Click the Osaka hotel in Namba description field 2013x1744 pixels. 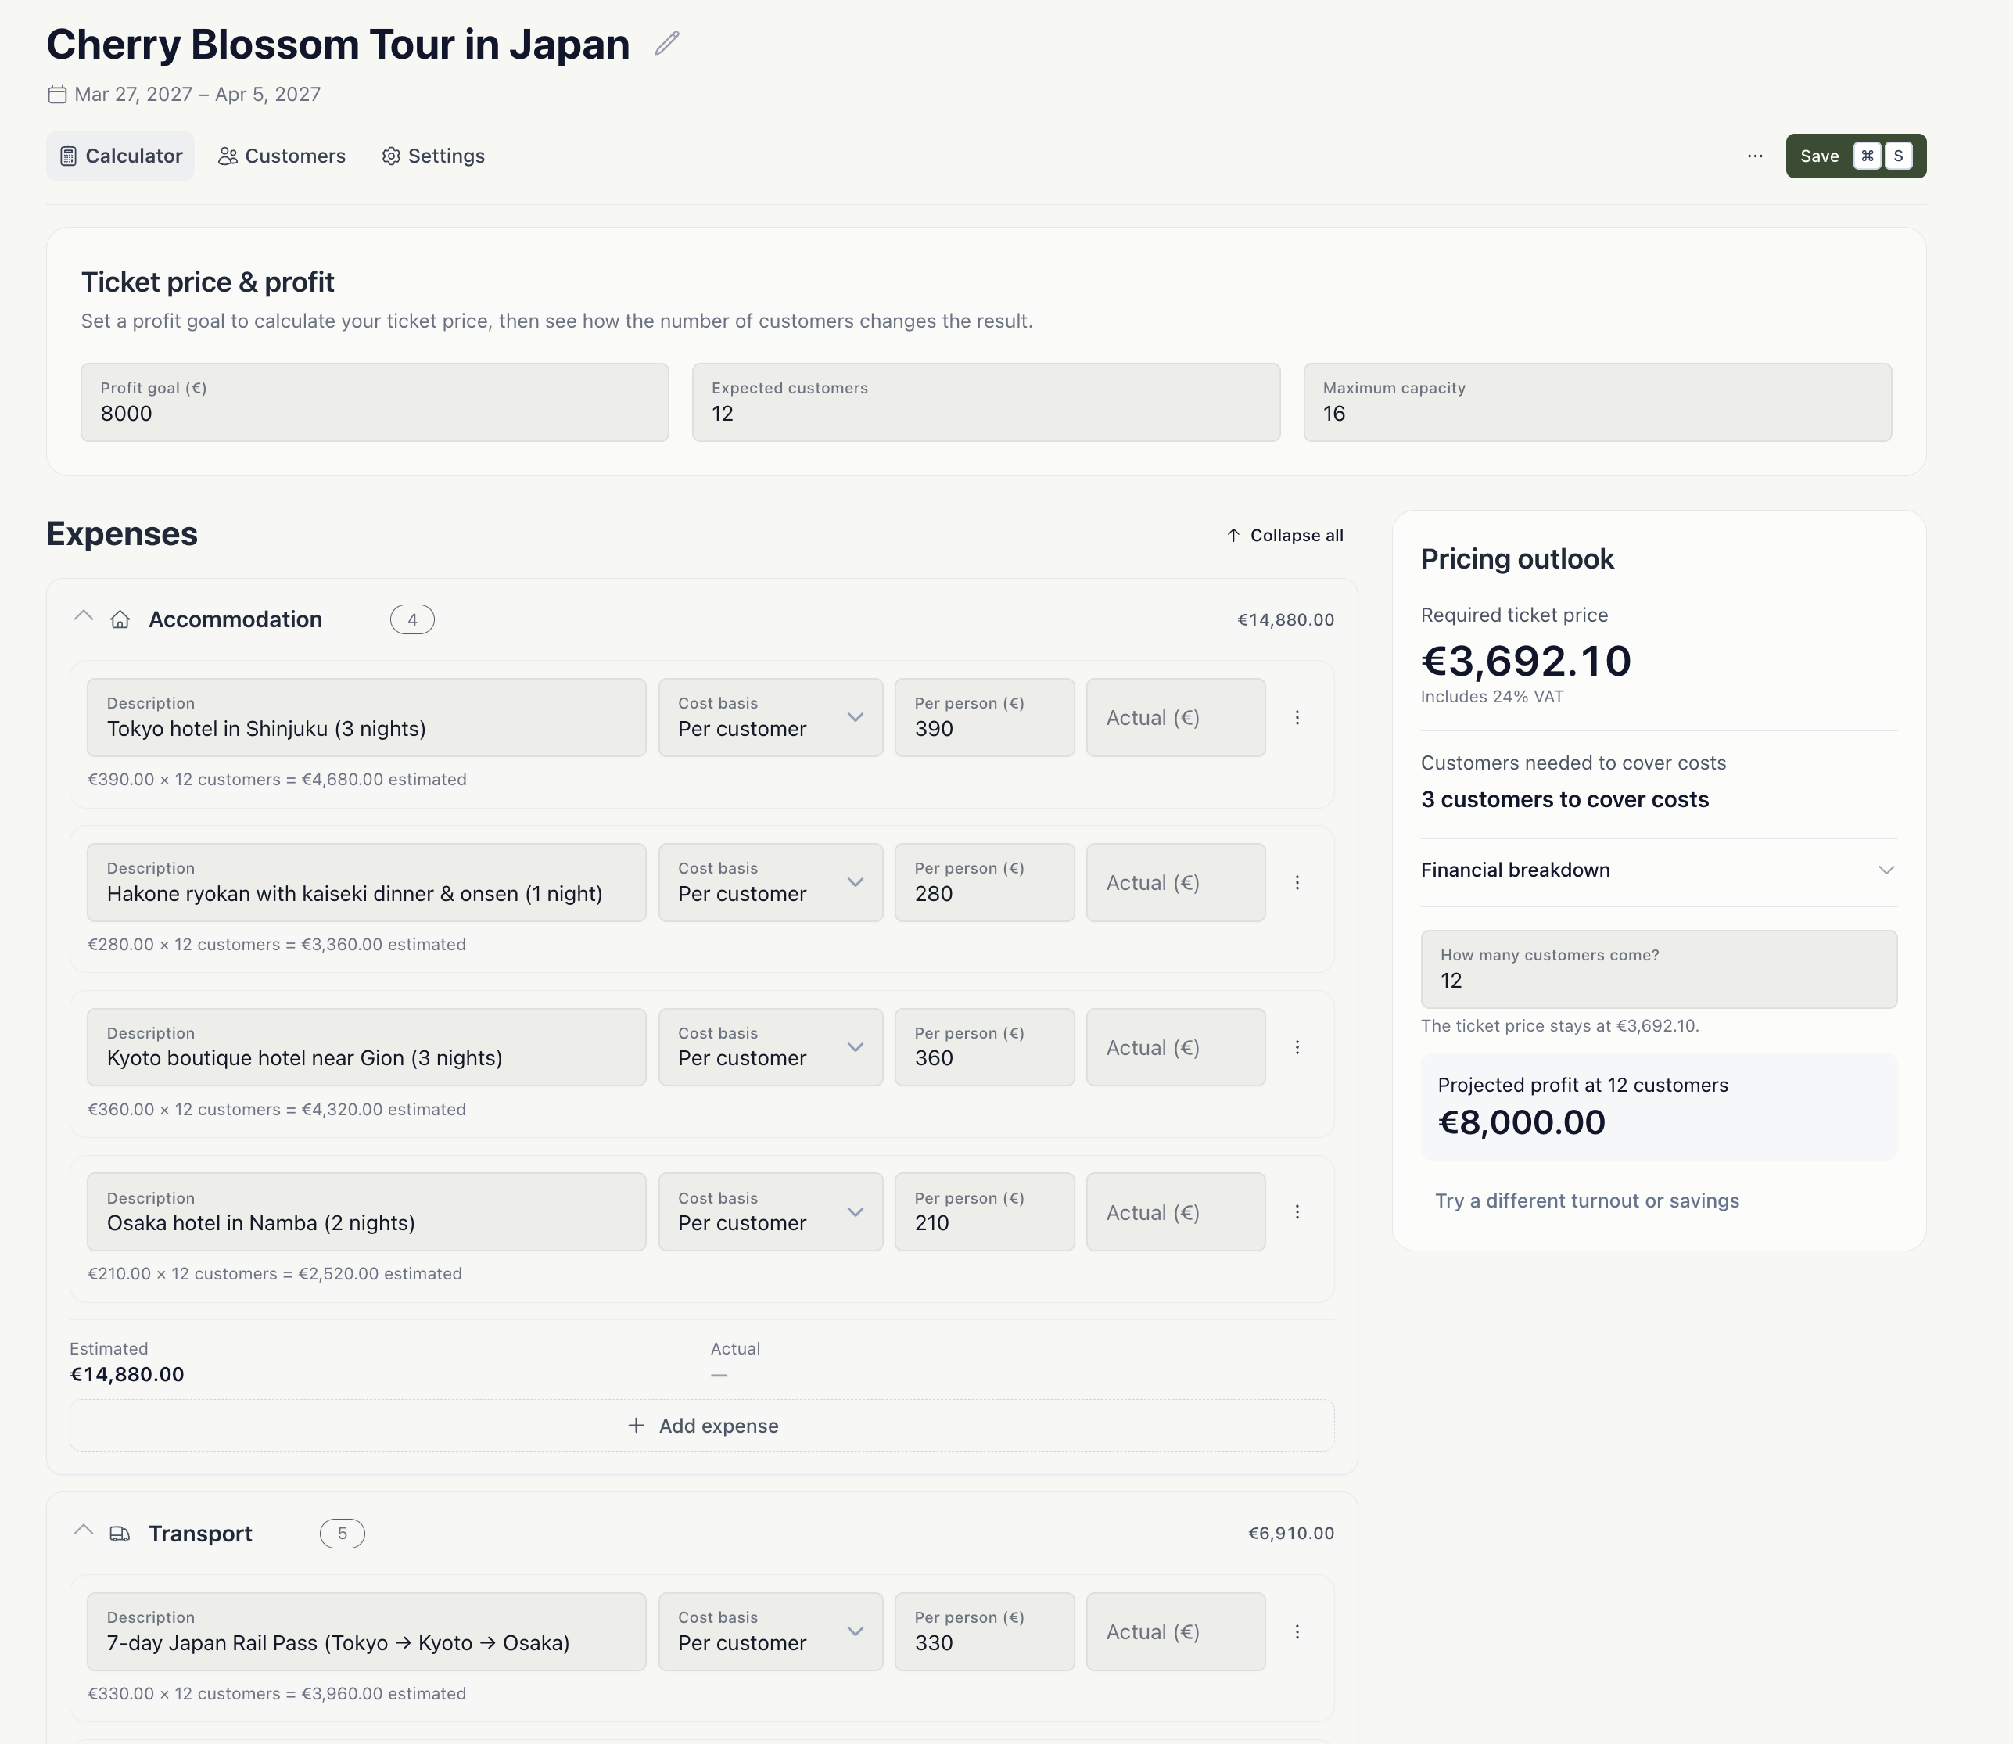click(367, 1211)
